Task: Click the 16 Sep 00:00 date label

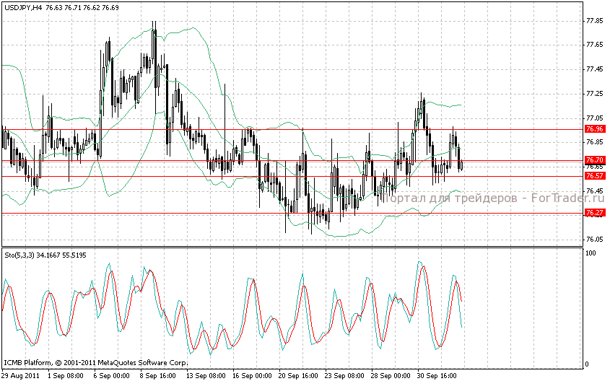Action: point(252,375)
